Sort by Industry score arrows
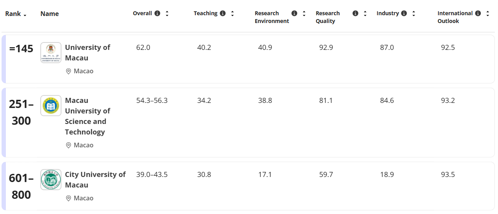The width and height of the screenshot is (498, 214). (414, 13)
